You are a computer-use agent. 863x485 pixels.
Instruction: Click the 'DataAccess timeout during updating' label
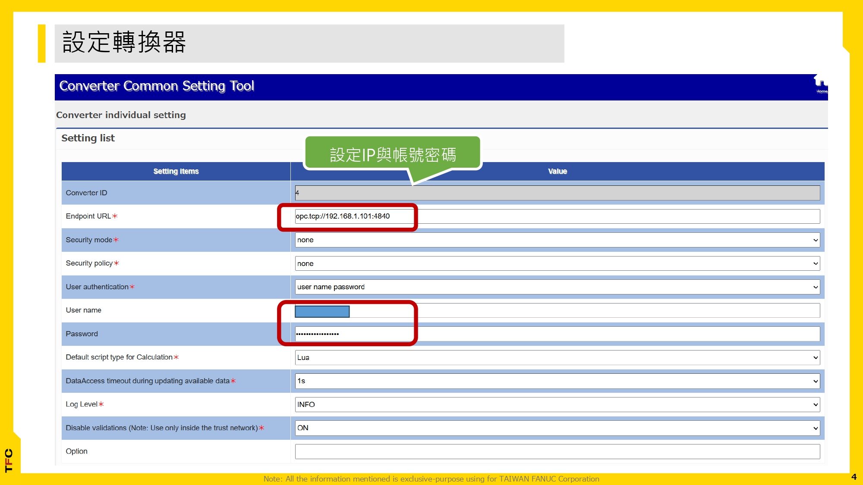tap(148, 381)
